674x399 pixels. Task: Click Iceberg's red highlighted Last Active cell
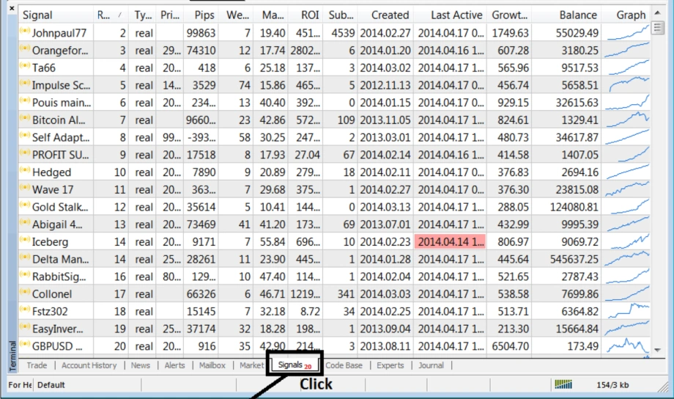tap(450, 241)
